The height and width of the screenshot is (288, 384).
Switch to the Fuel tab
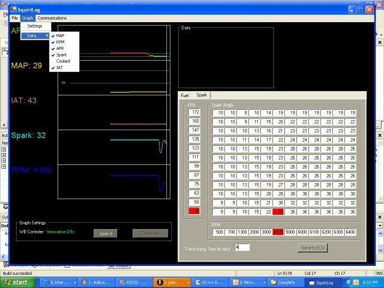185,95
